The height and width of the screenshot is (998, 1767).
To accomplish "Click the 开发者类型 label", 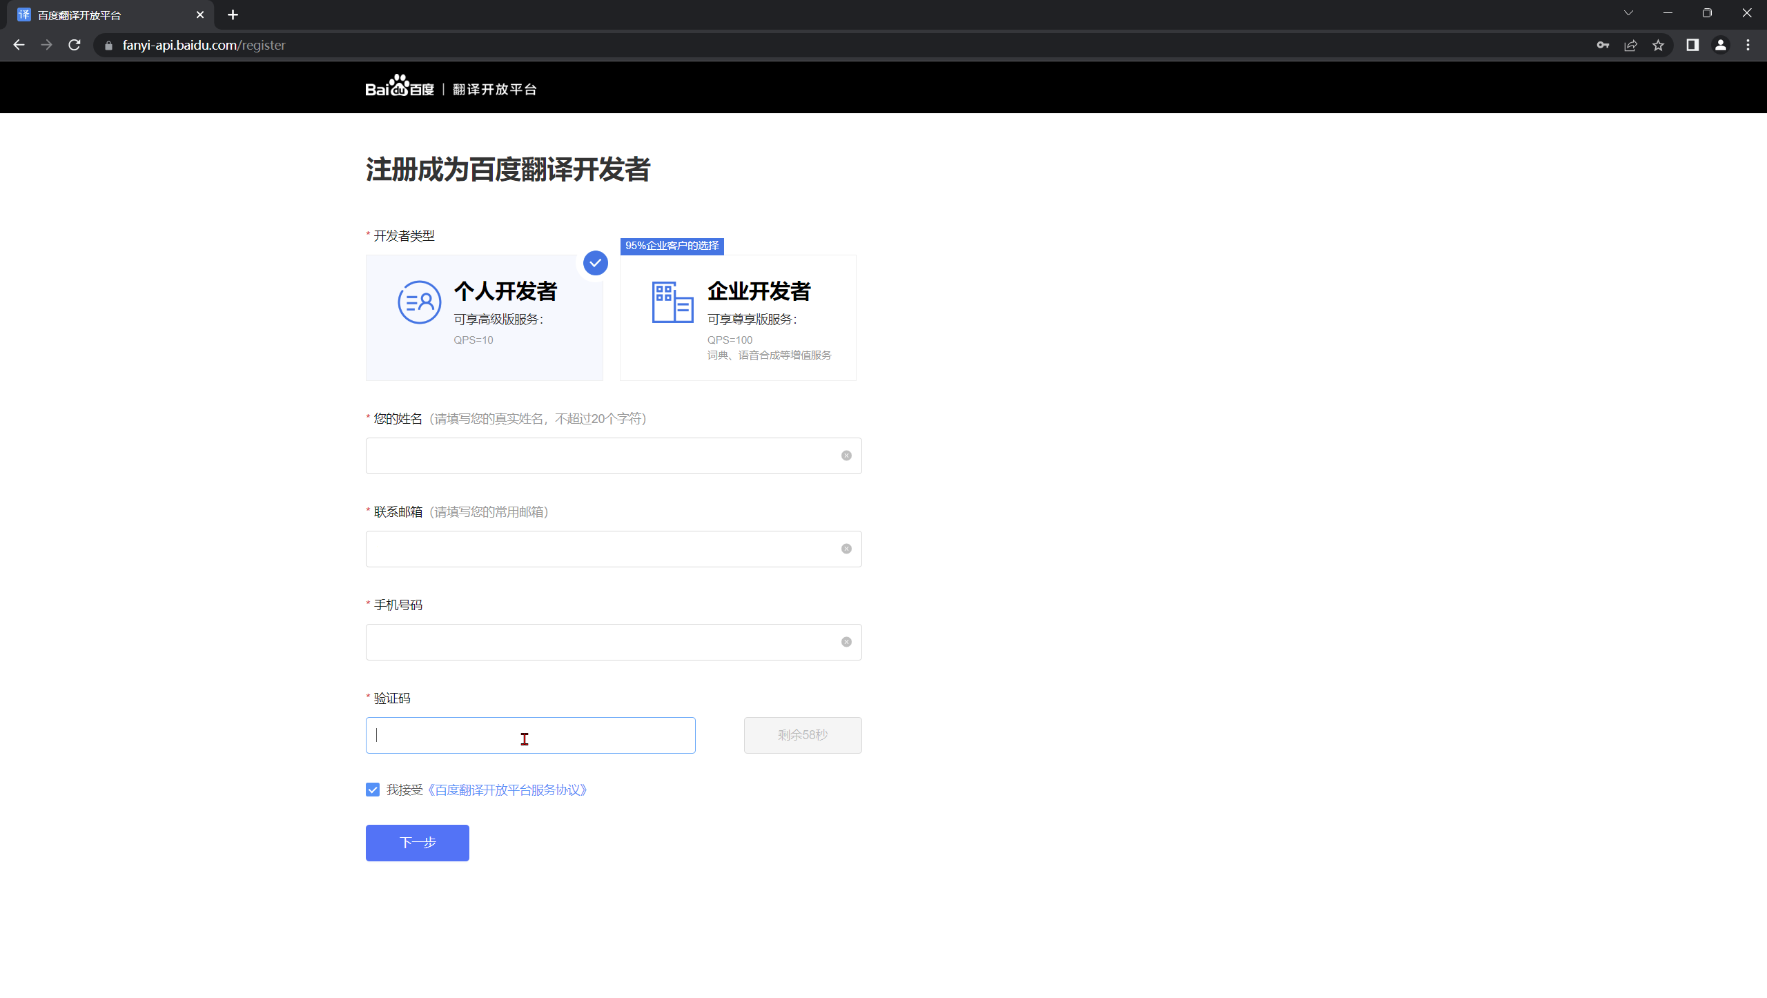I will [404, 236].
